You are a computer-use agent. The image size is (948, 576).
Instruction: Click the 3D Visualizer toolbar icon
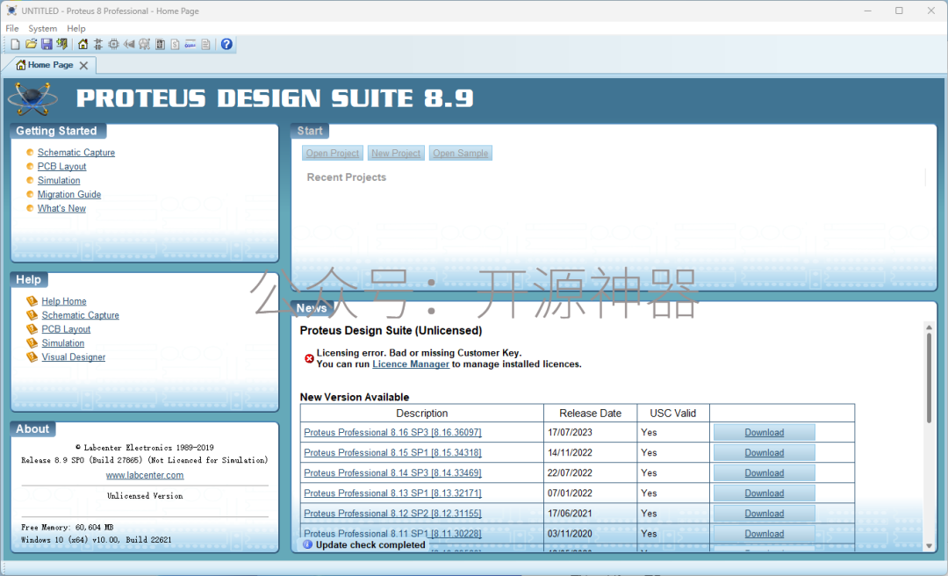(x=129, y=44)
